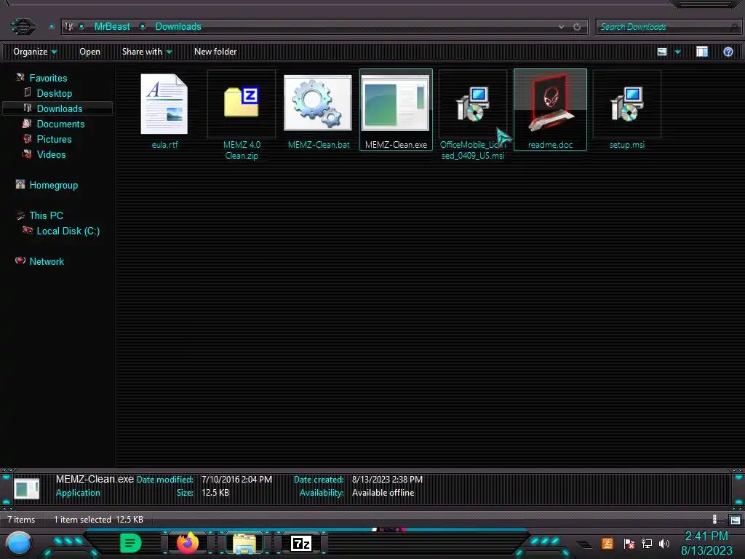Open the Organize menu
The image size is (745, 559).
[35, 52]
